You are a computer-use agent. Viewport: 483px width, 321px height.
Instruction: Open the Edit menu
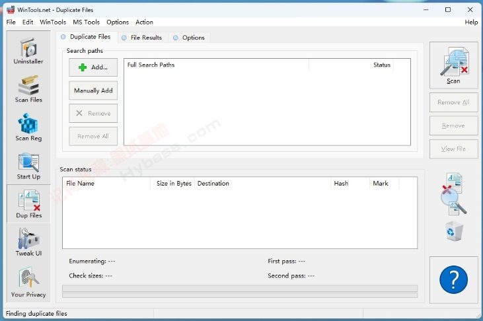(27, 22)
